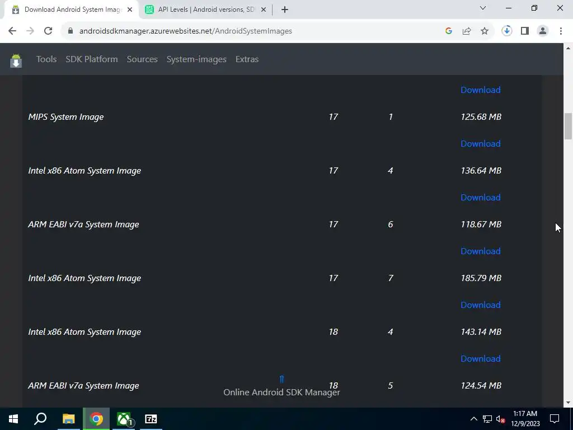Click muted volume tray icon

click(x=501, y=419)
